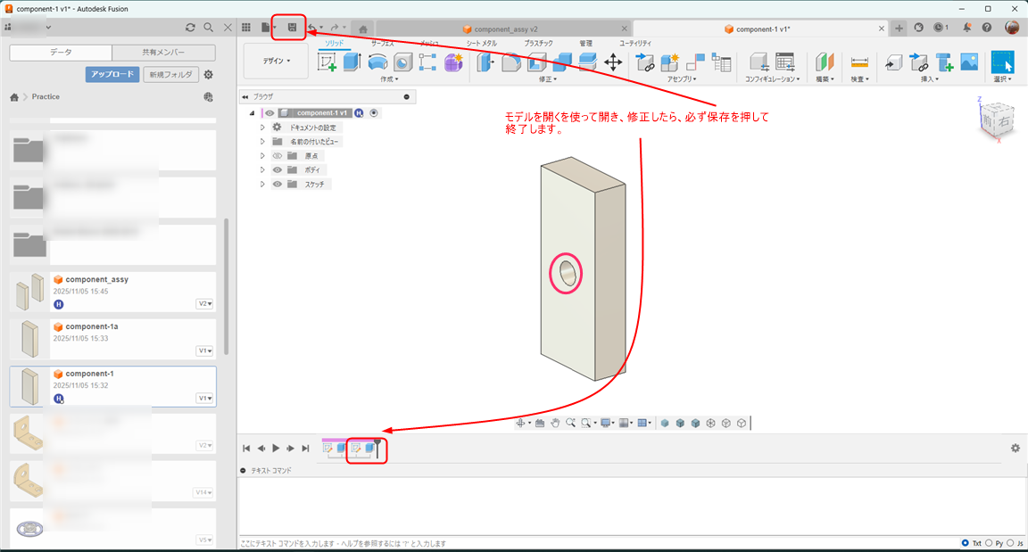Select the Revolve tool
Screen dimensions: 1028x552
(377, 62)
